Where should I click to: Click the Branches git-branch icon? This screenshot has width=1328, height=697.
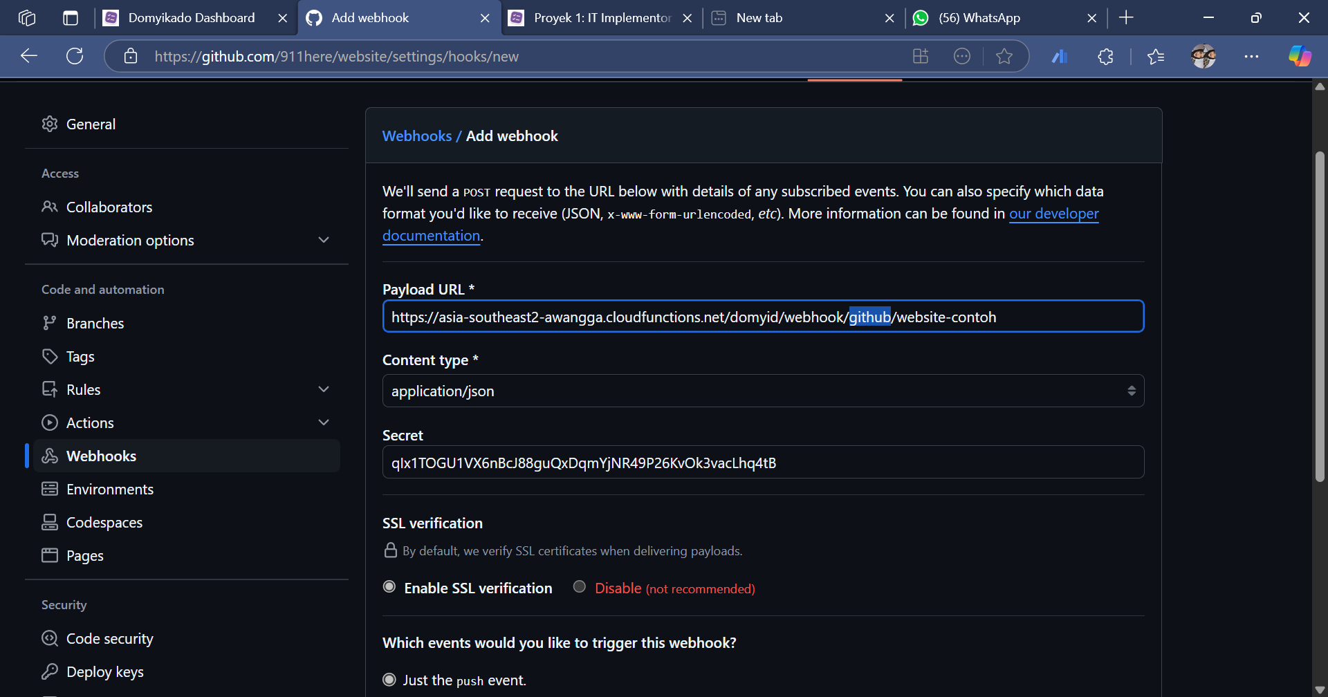[50, 323]
